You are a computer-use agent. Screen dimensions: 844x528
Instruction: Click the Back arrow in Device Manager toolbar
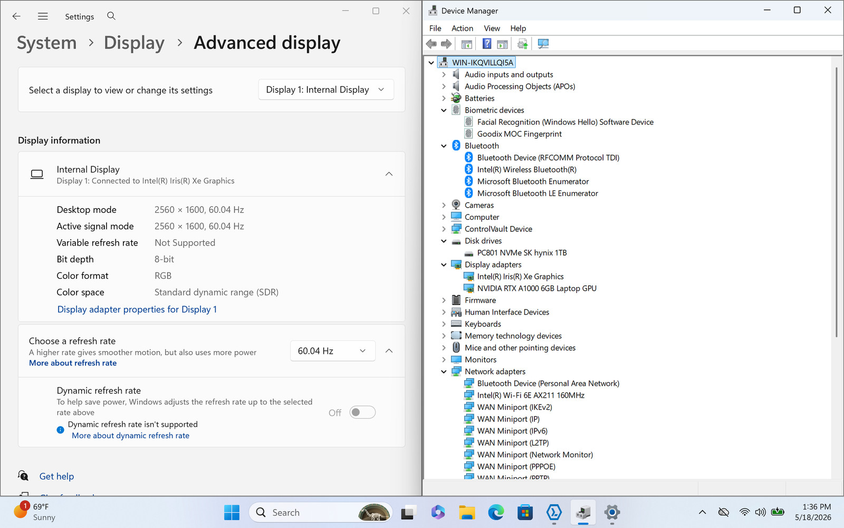tap(431, 44)
